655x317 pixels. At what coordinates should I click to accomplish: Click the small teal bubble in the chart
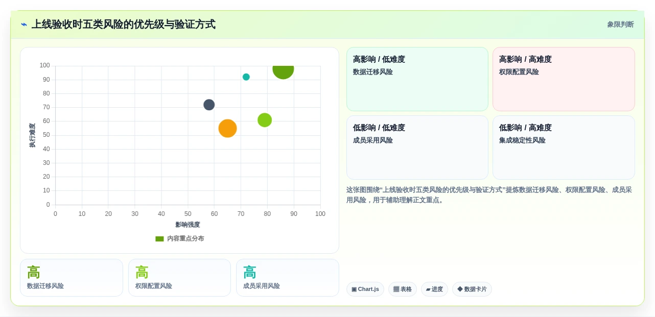[x=246, y=77]
